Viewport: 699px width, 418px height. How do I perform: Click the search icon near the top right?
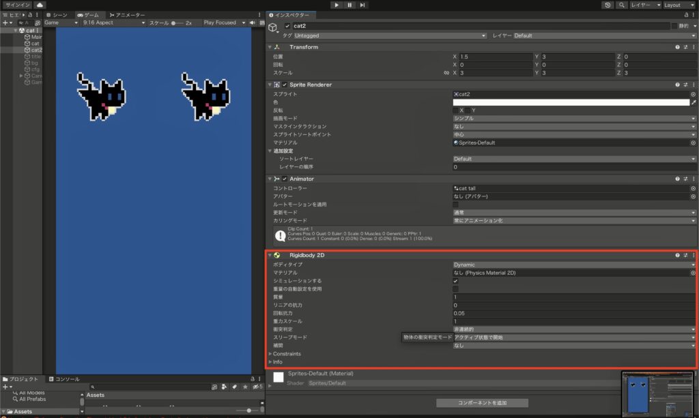click(x=623, y=5)
